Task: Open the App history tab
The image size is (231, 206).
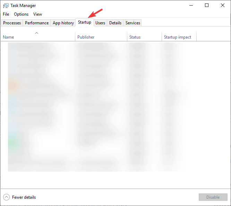Action: [x=63, y=23]
